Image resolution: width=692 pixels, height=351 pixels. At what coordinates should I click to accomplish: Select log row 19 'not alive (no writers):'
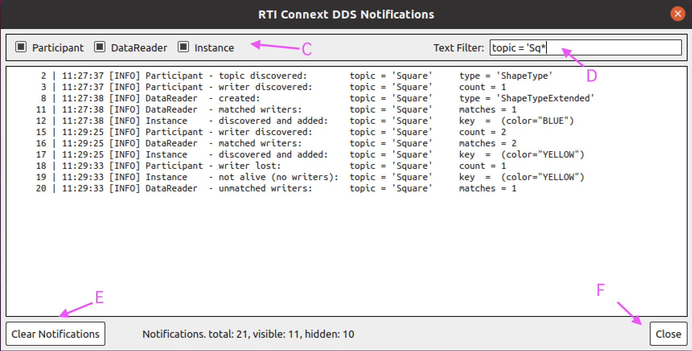click(x=310, y=177)
